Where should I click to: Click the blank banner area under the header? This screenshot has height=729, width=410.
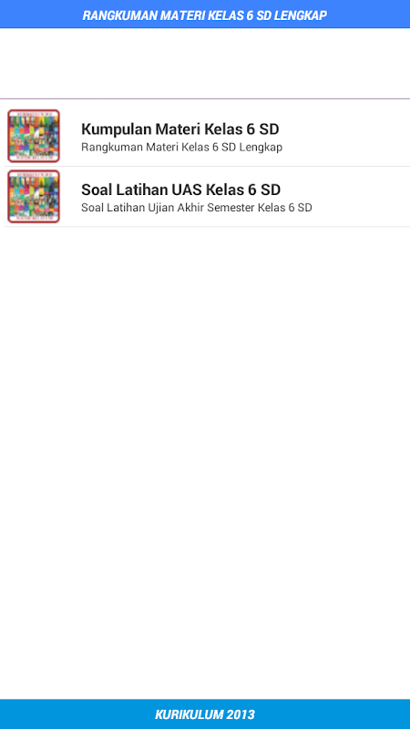point(205,63)
